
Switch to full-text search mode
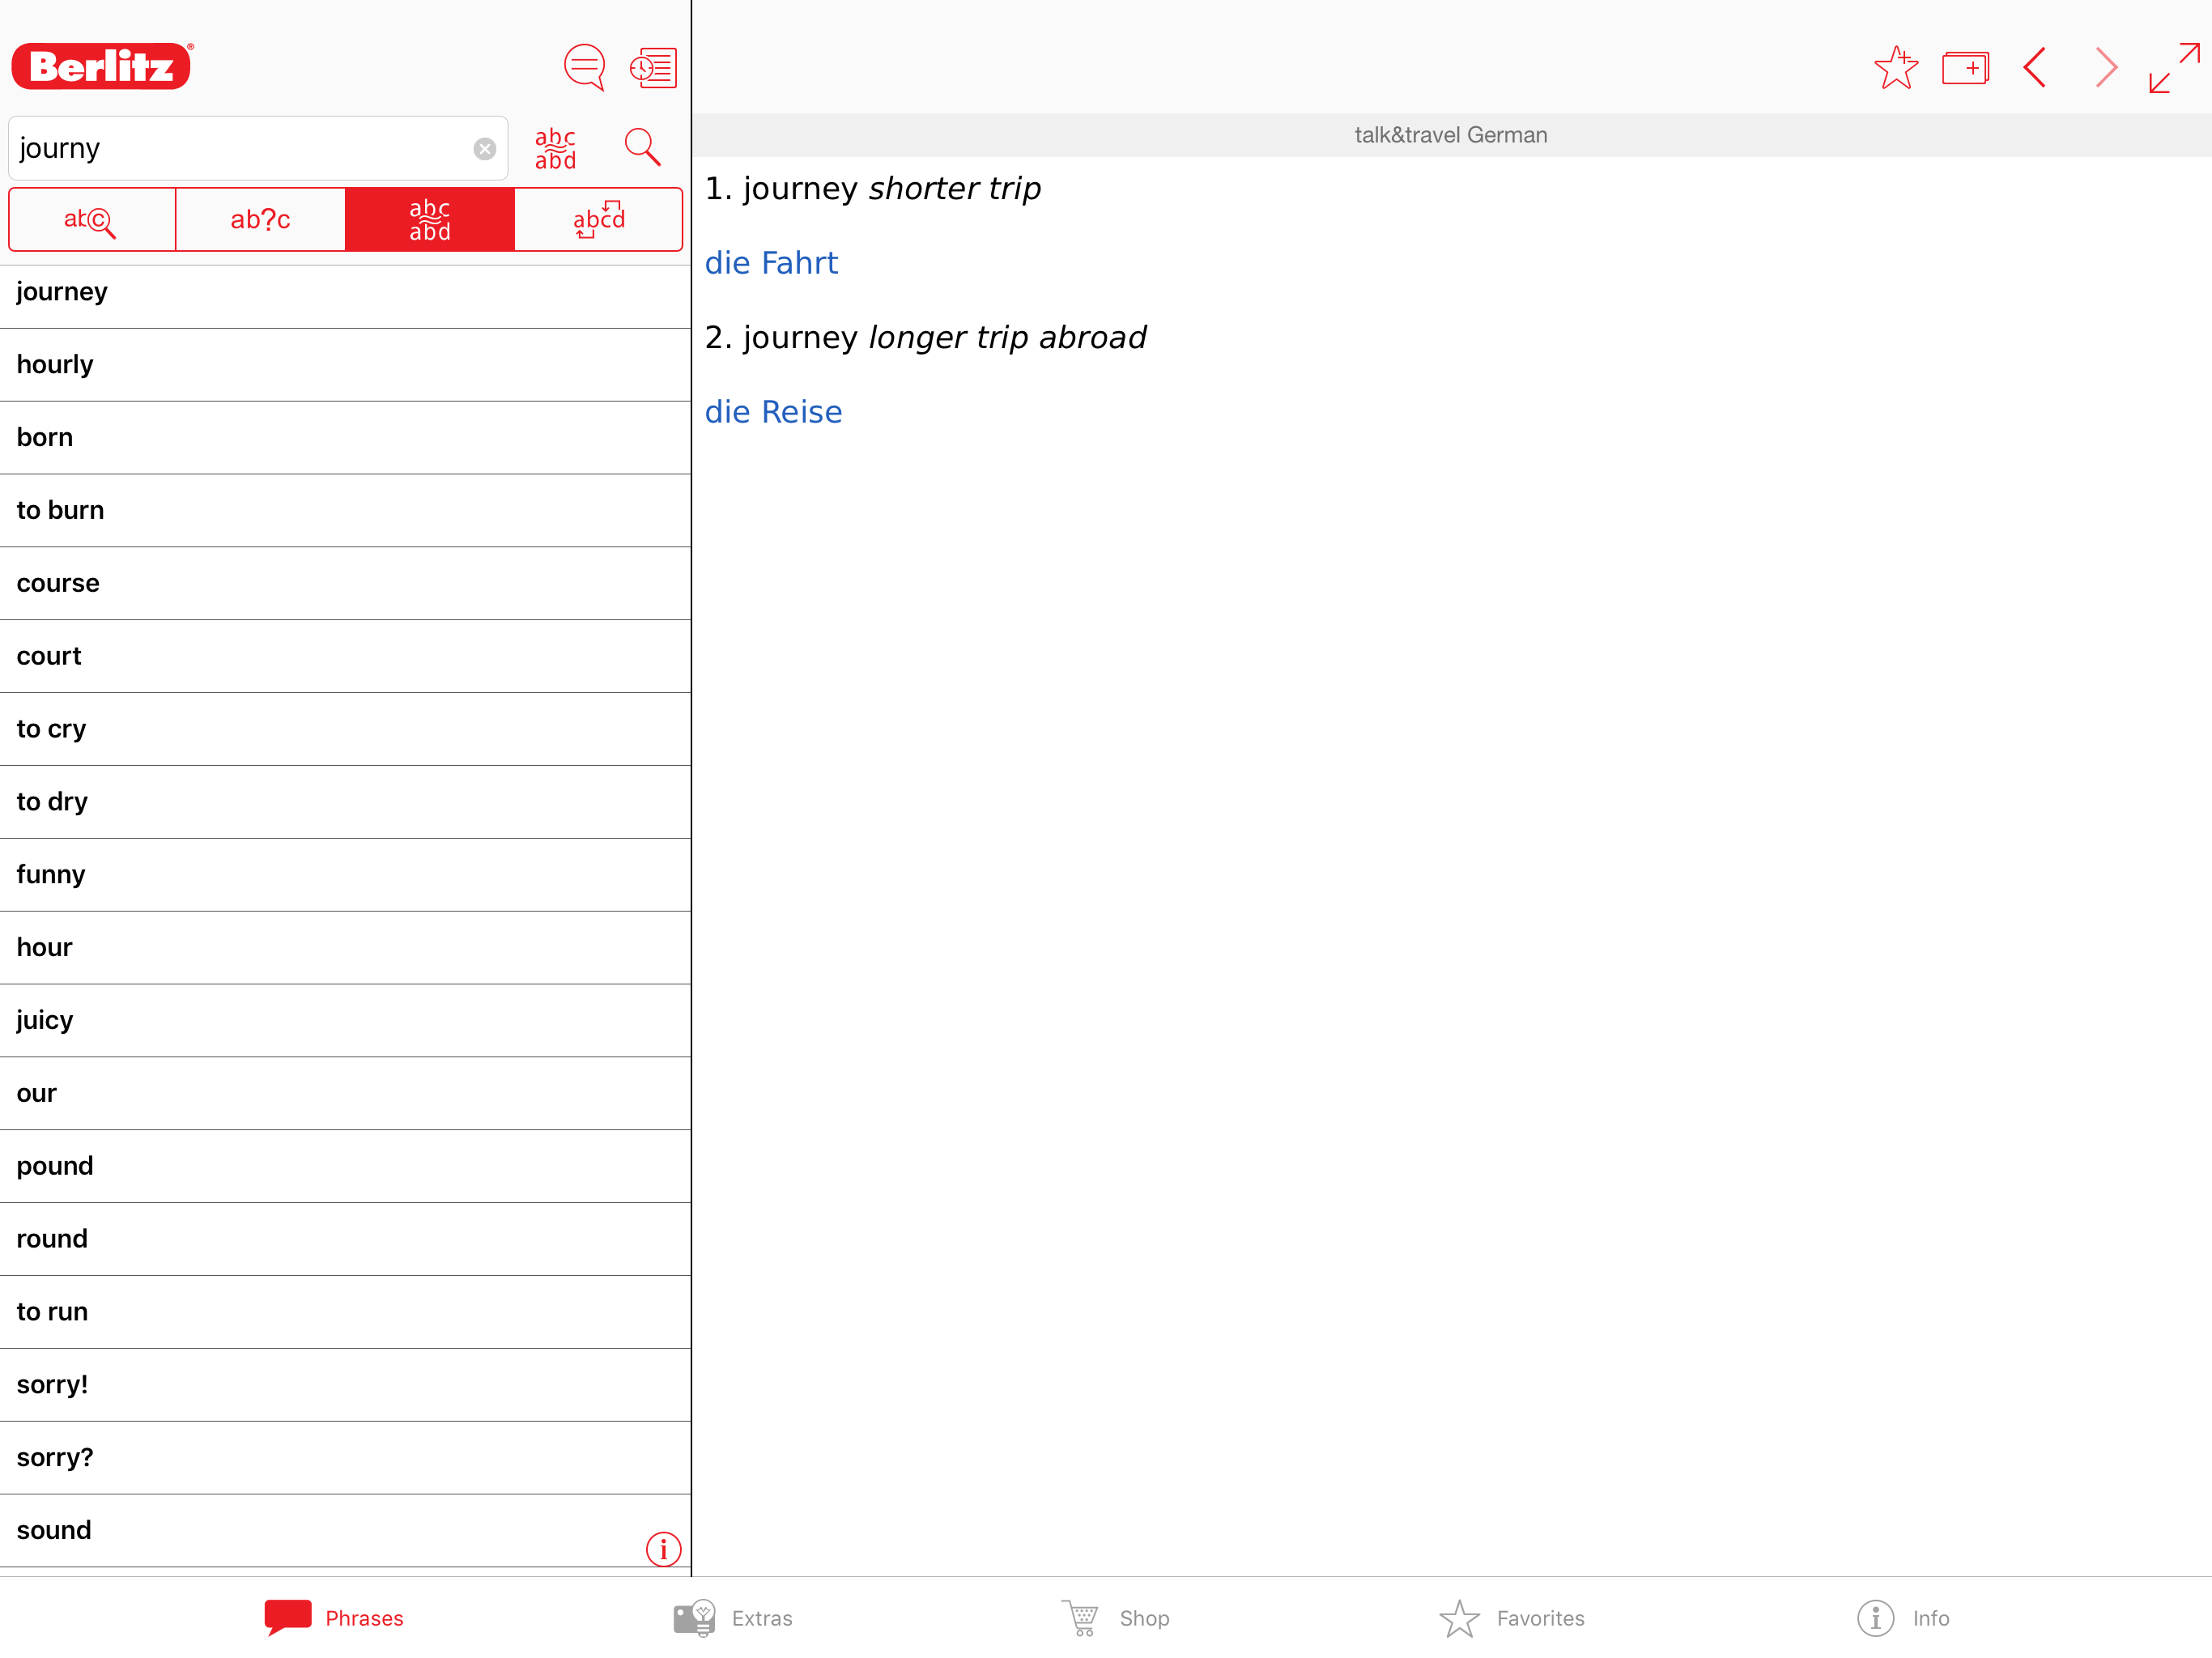click(92, 220)
